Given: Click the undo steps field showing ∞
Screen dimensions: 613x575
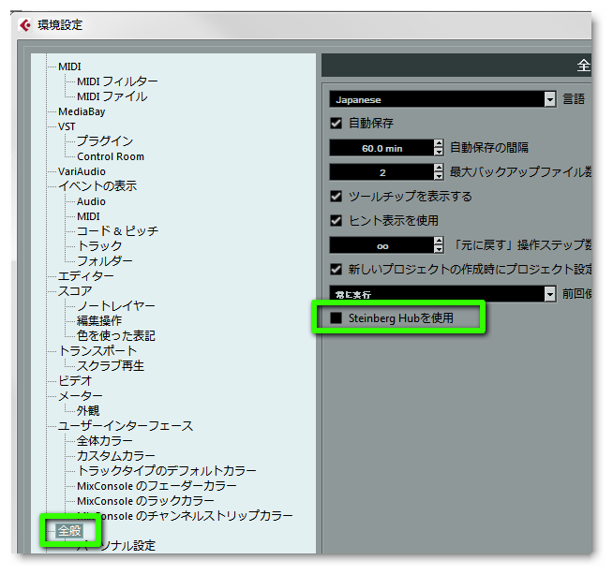Looking at the screenshot, I should (x=381, y=245).
